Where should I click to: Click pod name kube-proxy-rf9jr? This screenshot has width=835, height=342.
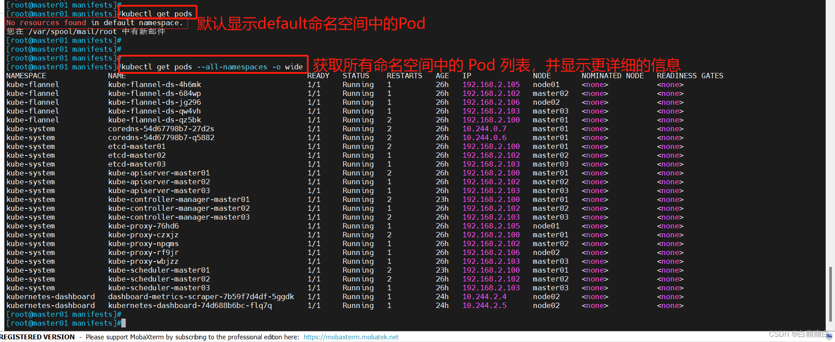143,252
